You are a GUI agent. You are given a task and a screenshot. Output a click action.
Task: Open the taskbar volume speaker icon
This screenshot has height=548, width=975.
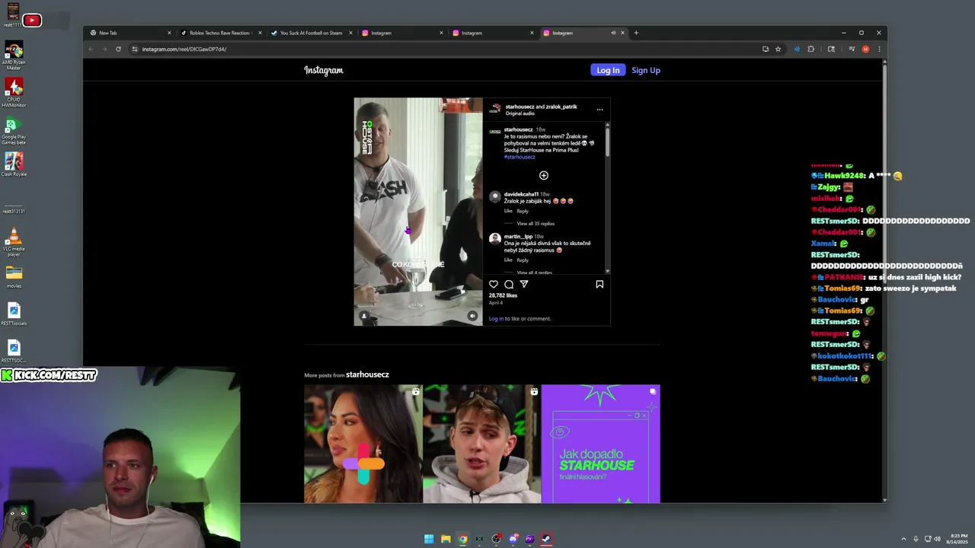tap(937, 539)
